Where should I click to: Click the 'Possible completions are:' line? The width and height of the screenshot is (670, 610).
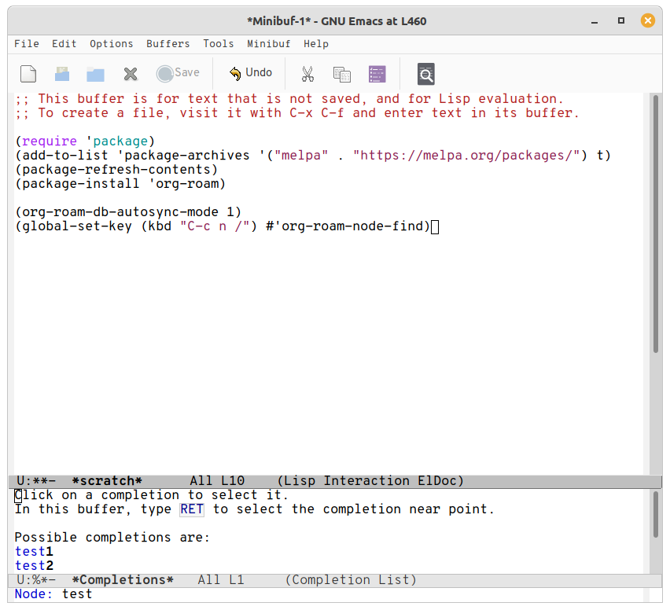click(x=112, y=538)
